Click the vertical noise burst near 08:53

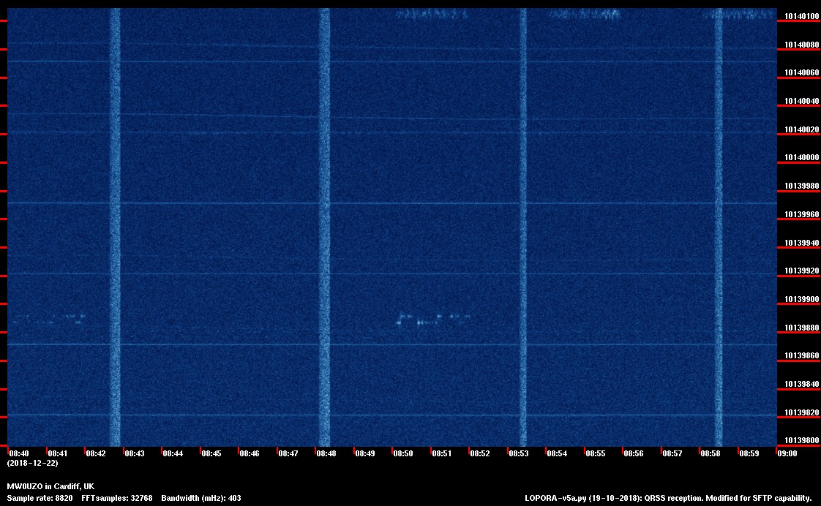coord(523,219)
